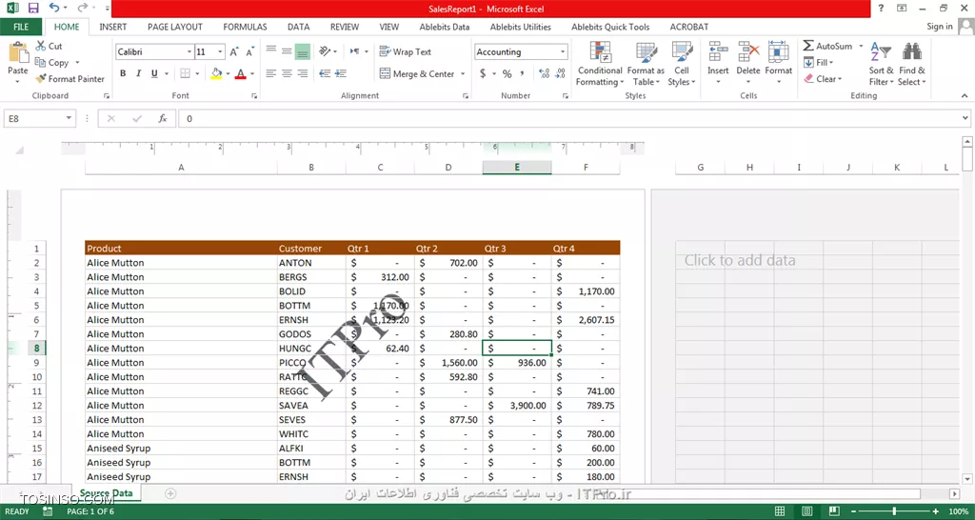This screenshot has width=975, height=520.
Task: Undo the last action
Action: click(x=54, y=8)
